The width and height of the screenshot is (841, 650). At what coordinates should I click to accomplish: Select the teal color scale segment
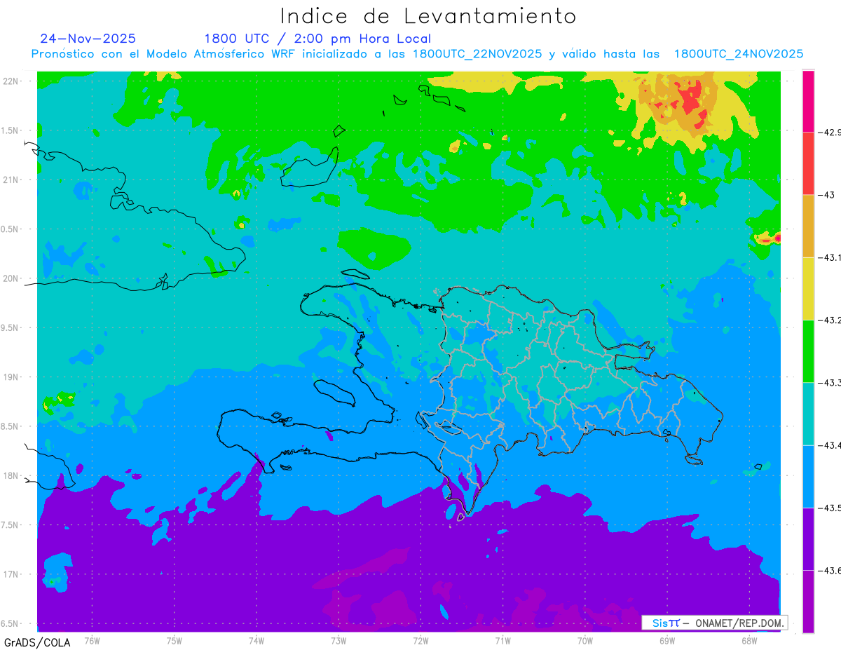[808, 413]
